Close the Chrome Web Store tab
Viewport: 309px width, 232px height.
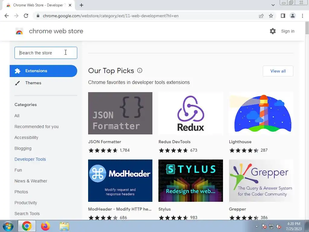(70, 5)
